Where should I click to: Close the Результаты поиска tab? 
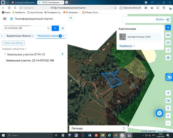[x=63, y=36]
